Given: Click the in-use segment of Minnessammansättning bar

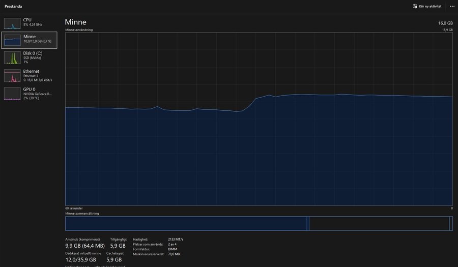Looking at the screenshot, I should 186,223.
